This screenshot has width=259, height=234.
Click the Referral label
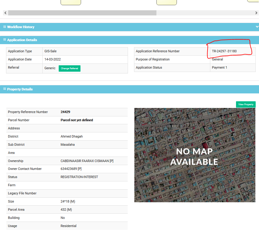pyautogui.click(x=14, y=67)
